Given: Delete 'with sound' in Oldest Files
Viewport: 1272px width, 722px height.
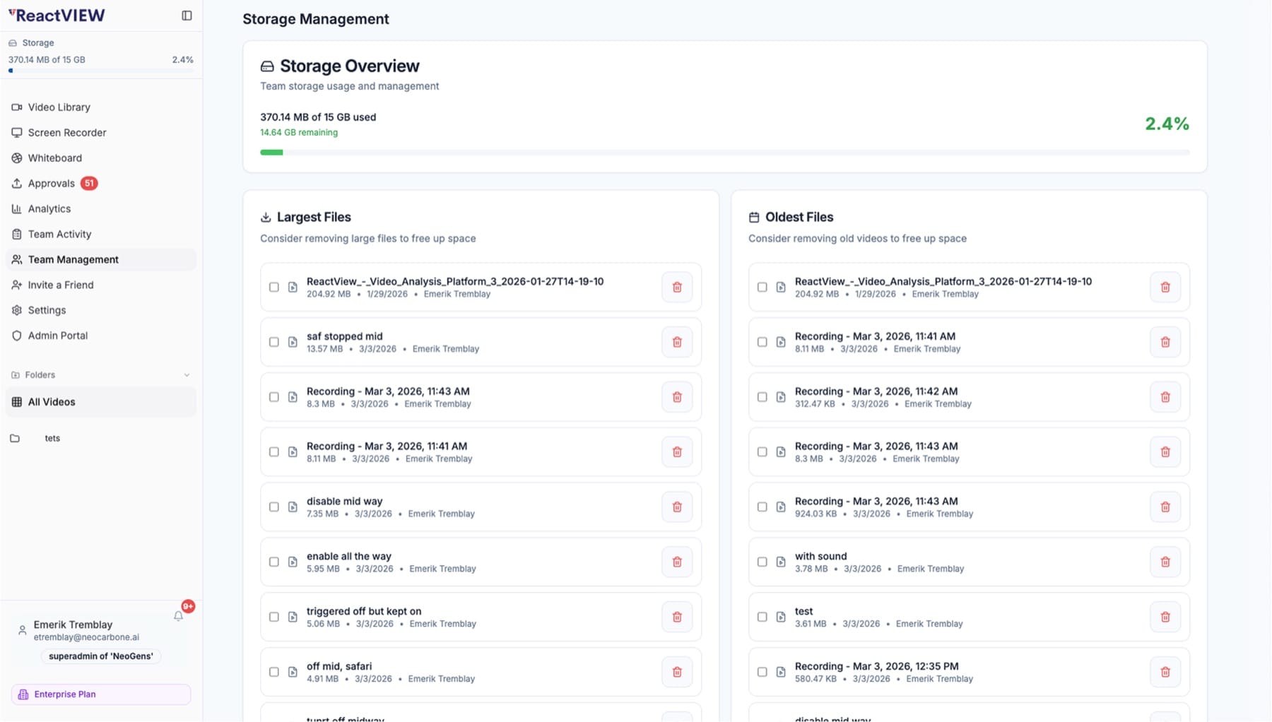Looking at the screenshot, I should click(x=1165, y=562).
